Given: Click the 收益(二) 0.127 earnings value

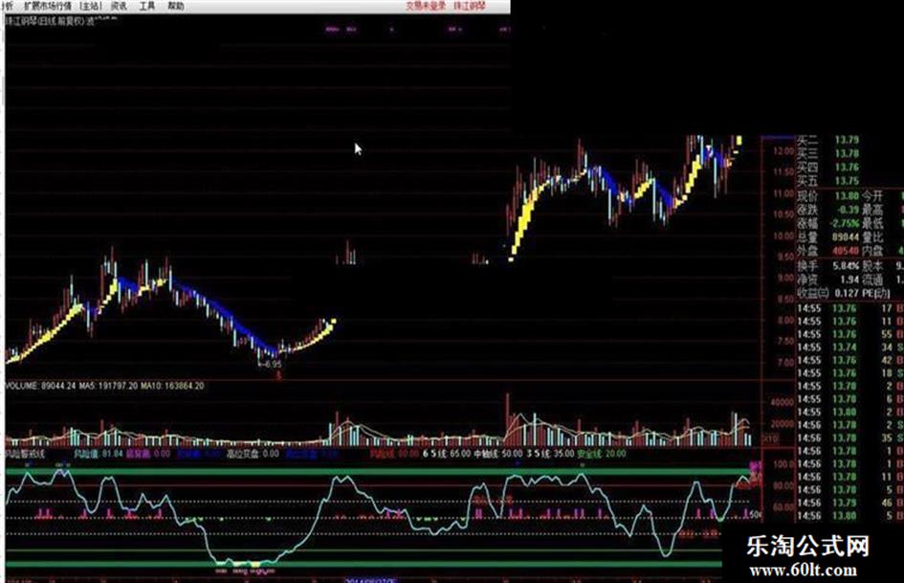Looking at the screenshot, I should point(847,293).
